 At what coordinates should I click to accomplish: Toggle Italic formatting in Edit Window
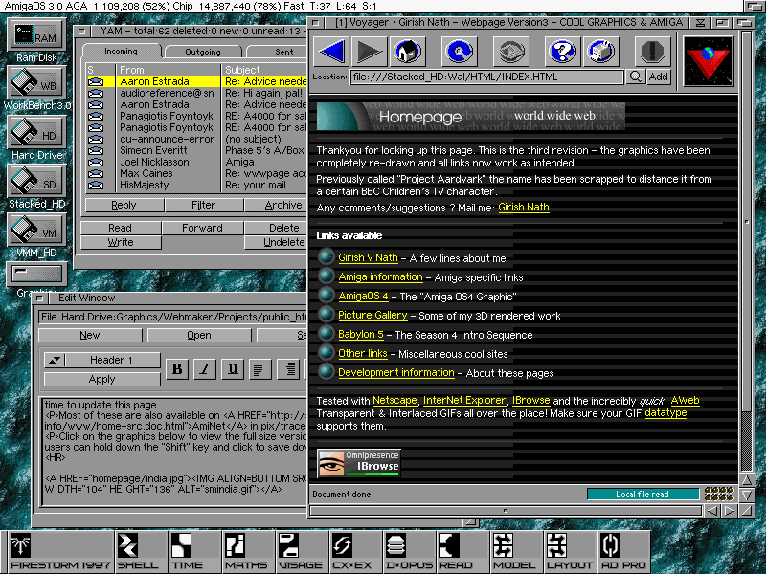pyautogui.click(x=205, y=369)
